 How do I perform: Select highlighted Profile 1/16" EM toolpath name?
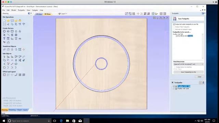[184, 86]
